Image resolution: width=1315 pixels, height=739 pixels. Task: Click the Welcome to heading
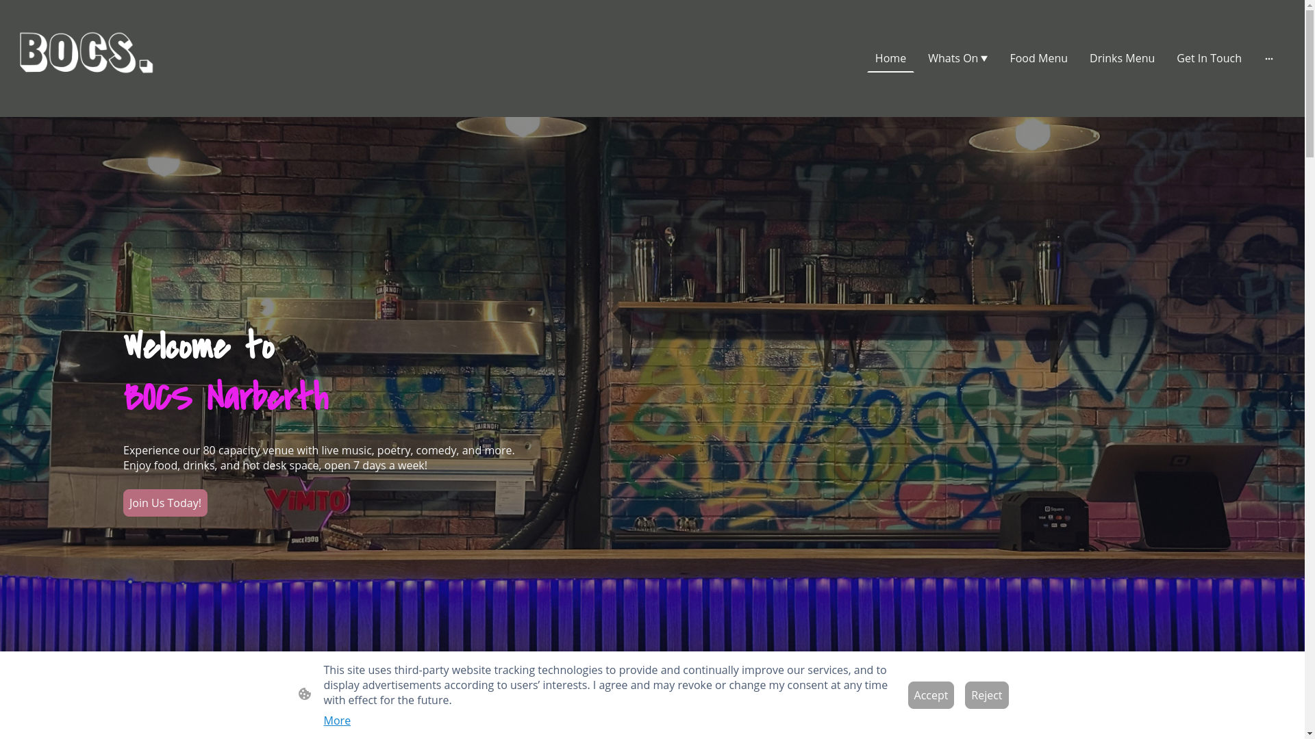tap(199, 346)
